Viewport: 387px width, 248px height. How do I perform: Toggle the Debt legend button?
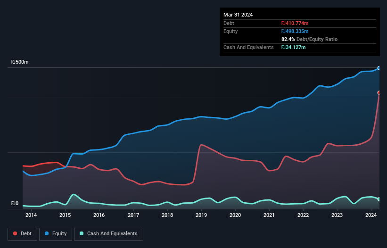pos(23,234)
